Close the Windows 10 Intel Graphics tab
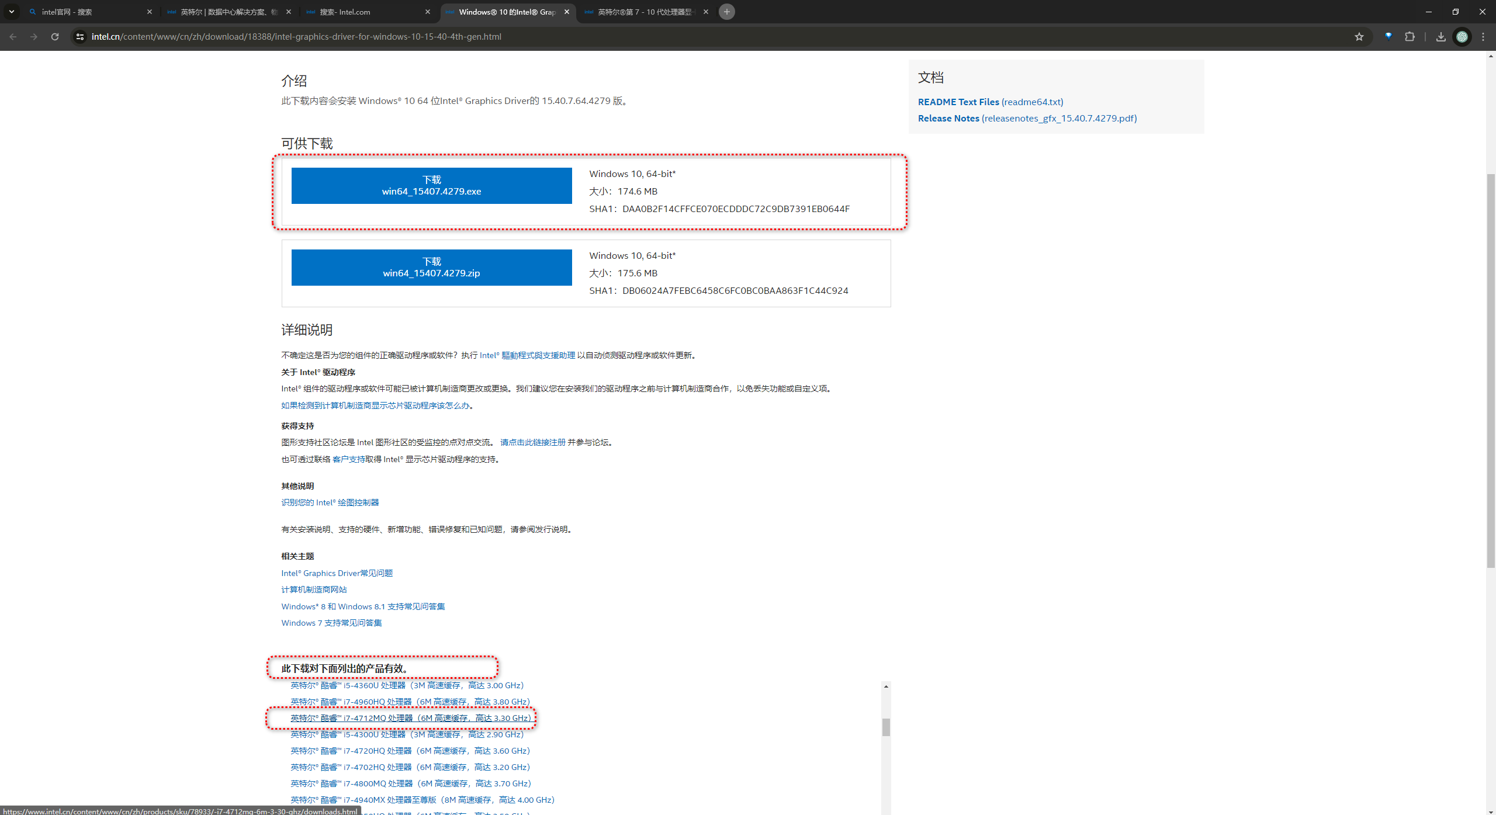The width and height of the screenshot is (1496, 815). 566,12
